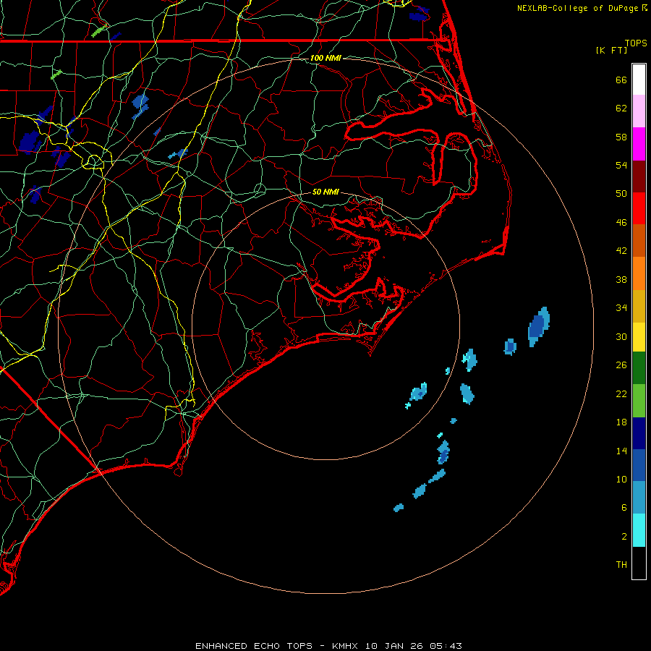Pick the navy blue legend swatch
Screen dimensions: 651x651
pyautogui.click(x=639, y=433)
